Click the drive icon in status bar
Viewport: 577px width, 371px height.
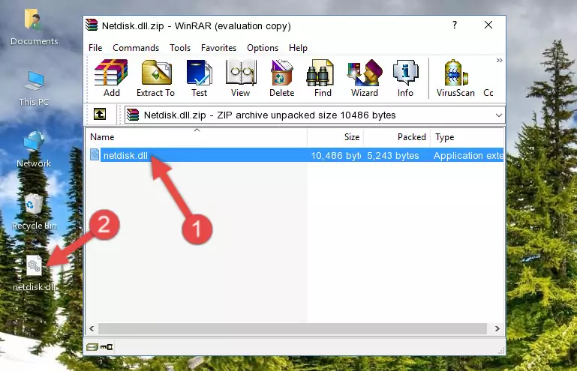92,347
